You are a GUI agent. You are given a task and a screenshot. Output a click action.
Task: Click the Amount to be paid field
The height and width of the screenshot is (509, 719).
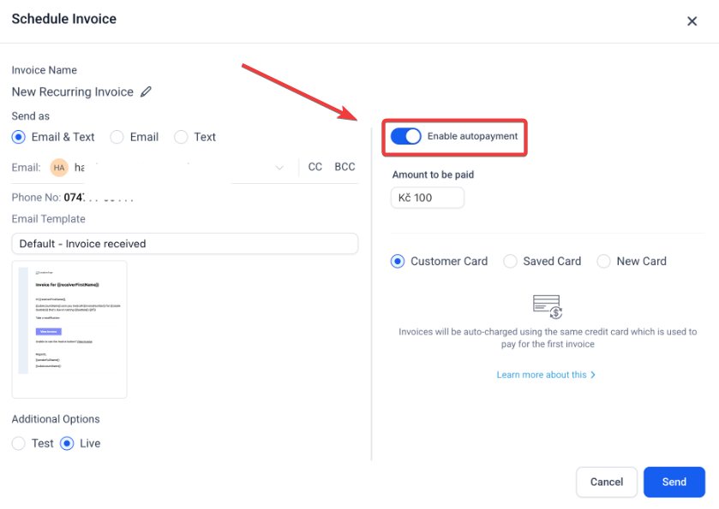click(428, 198)
